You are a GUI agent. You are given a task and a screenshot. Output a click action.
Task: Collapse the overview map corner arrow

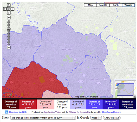click(x=135, y=97)
